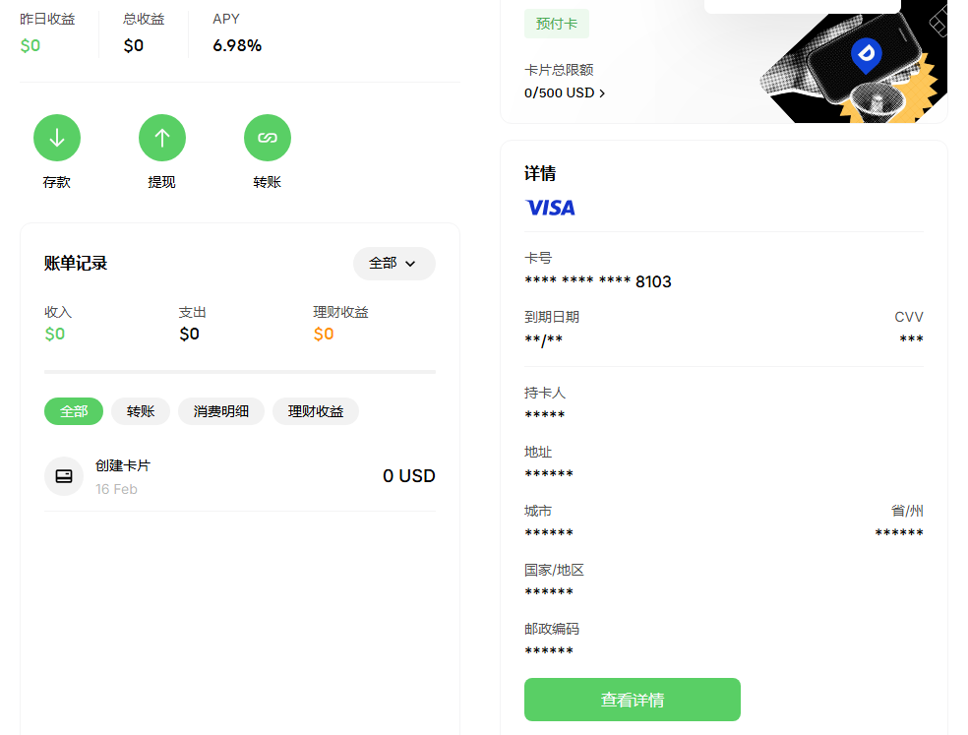Click the masked 持卡人 value
The width and height of the screenshot is (968, 735).
tap(545, 415)
